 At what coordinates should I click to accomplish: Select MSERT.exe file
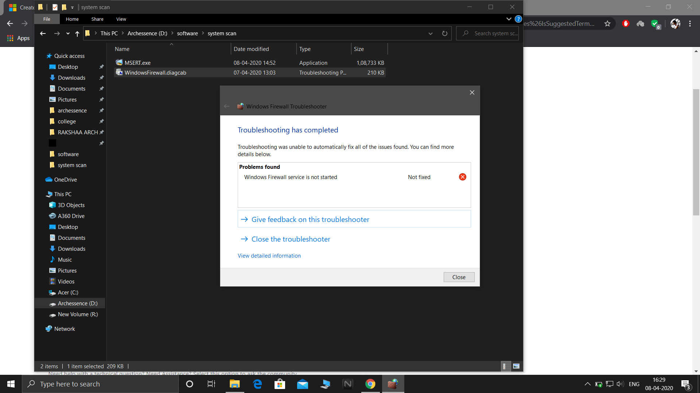(250, 63)
